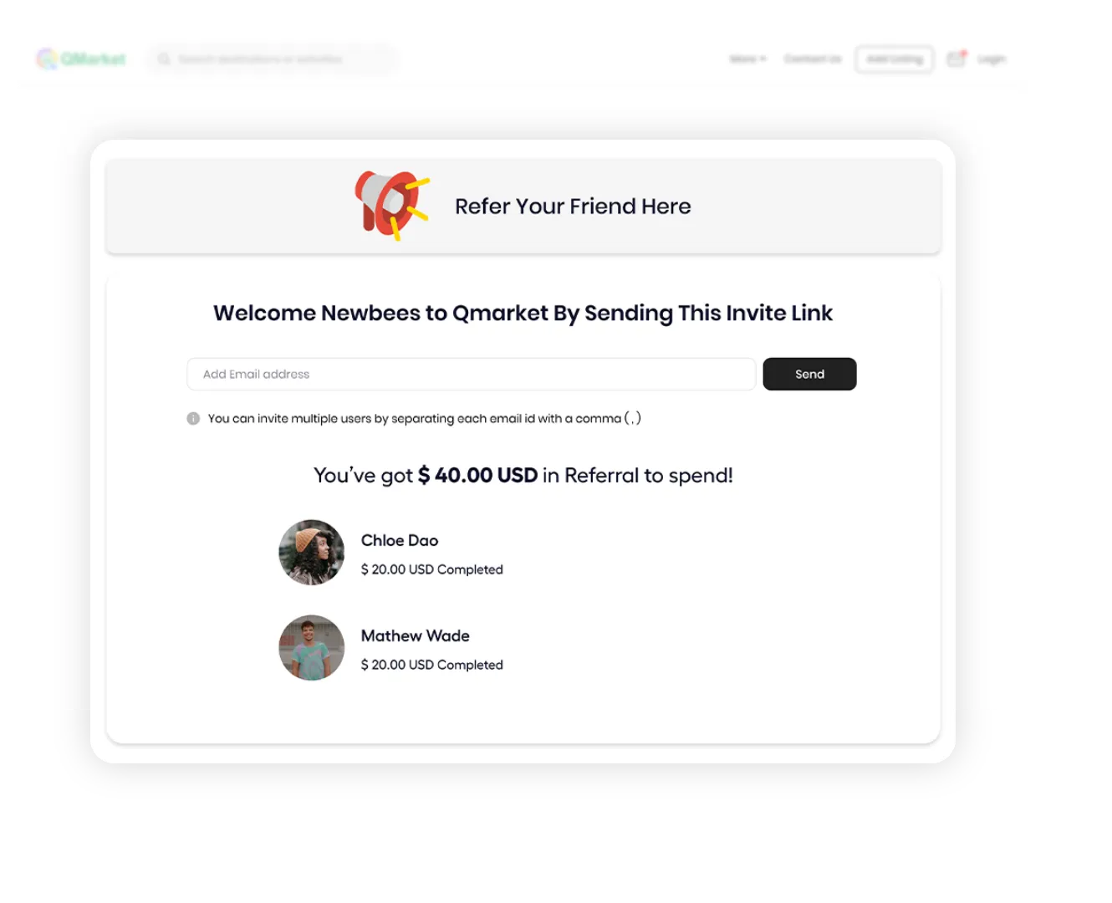
Task: Click the $40.00 USD referral balance
Action: pos(477,475)
